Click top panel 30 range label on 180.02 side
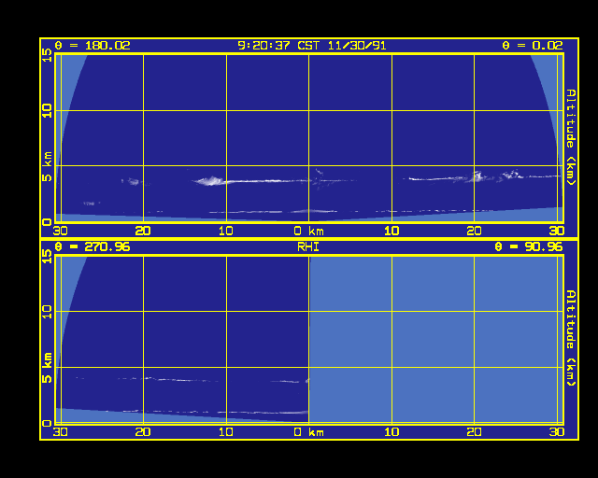Image resolution: width=598 pixels, height=478 pixels. (60, 231)
